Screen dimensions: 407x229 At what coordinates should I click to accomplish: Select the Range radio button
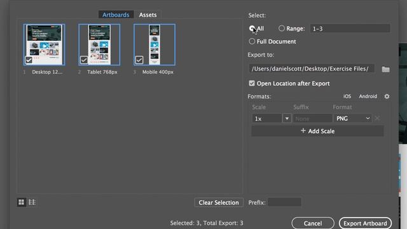click(x=281, y=28)
